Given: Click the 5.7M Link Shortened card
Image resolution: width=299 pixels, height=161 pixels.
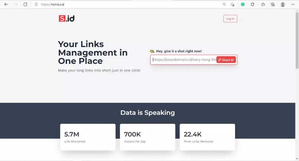Looking at the screenshot, I should point(88,137).
